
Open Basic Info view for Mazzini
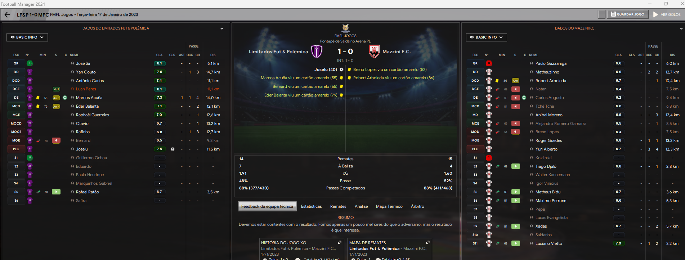pos(487,37)
